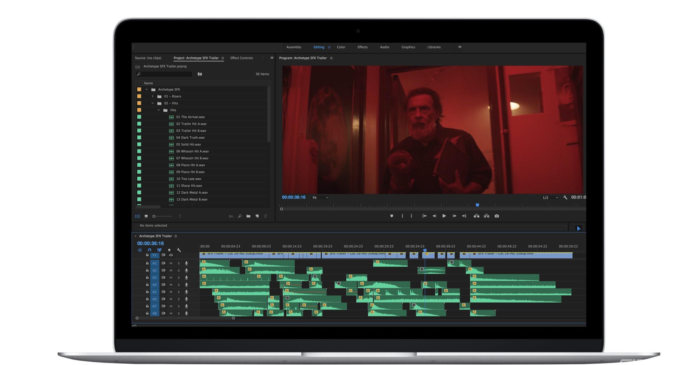Click the Program monitor playhead marker
688x365 pixels.
tap(477, 205)
